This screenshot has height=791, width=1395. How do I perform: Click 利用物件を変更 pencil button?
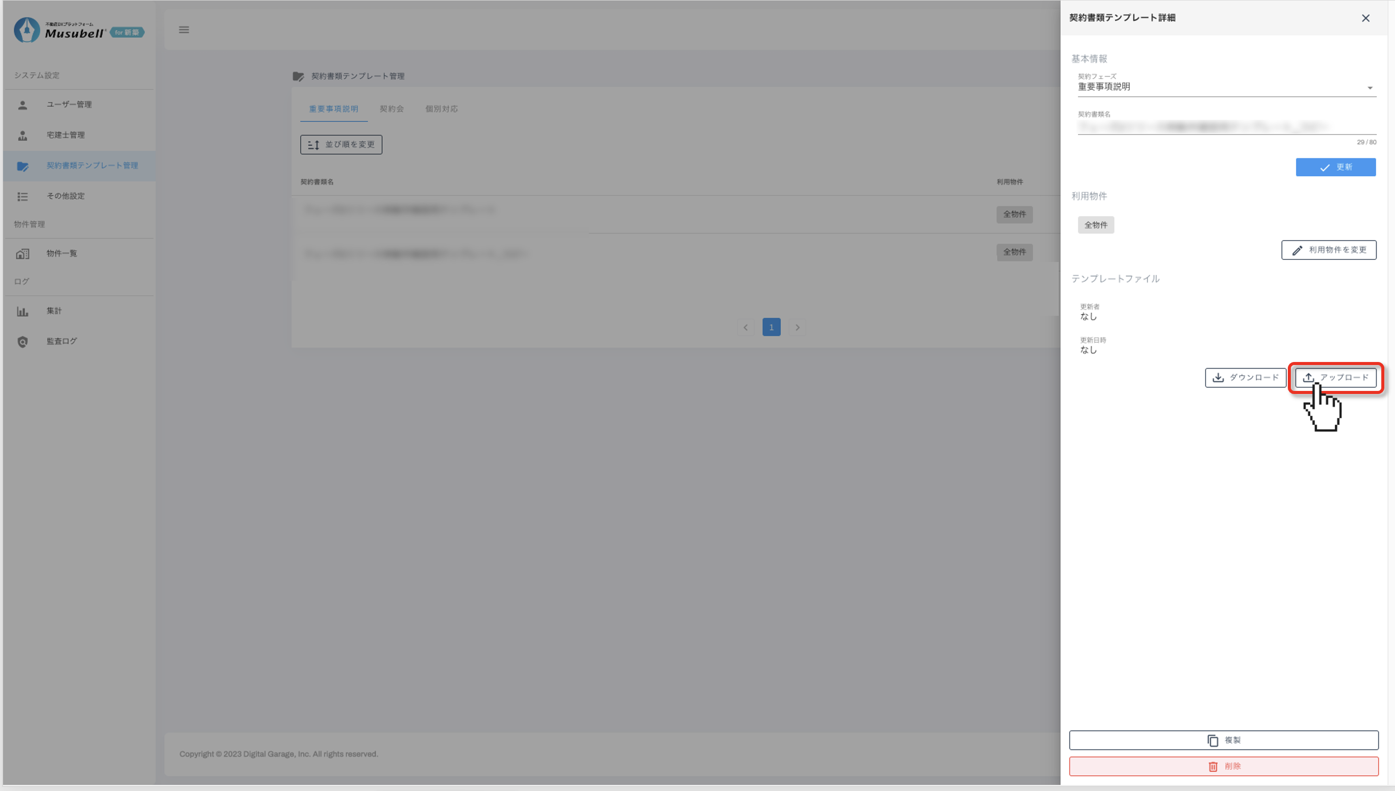(1328, 250)
